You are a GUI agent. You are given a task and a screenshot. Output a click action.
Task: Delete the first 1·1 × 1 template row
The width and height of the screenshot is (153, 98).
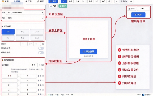43,76
